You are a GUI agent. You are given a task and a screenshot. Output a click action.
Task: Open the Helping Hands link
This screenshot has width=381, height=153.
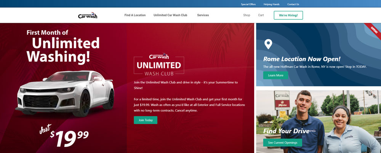pos(271,4)
